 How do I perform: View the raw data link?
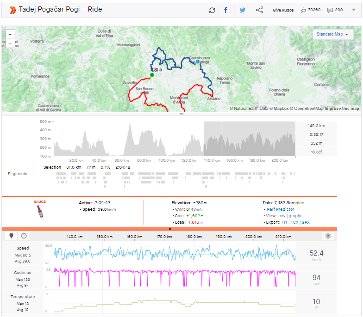(282, 216)
